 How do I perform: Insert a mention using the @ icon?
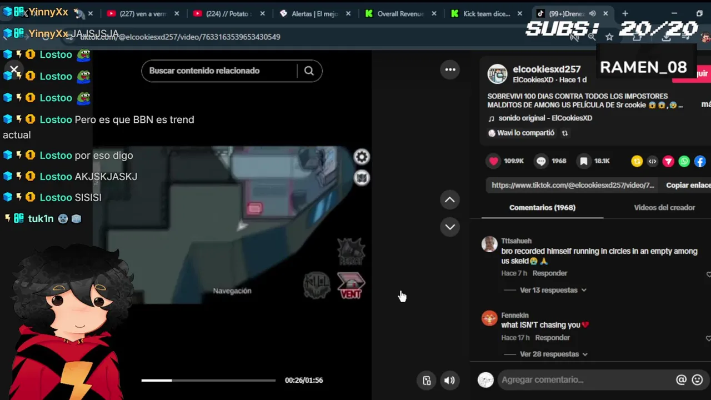click(681, 379)
